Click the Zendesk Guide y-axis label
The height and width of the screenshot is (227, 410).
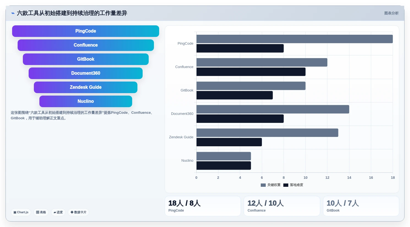(x=181, y=137)
